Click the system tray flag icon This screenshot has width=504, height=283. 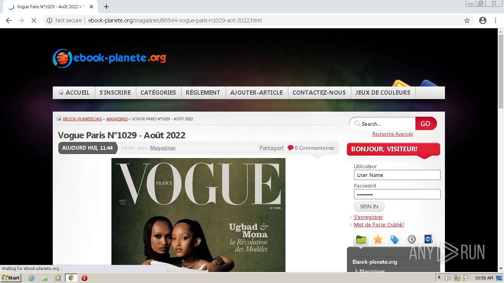466,278
